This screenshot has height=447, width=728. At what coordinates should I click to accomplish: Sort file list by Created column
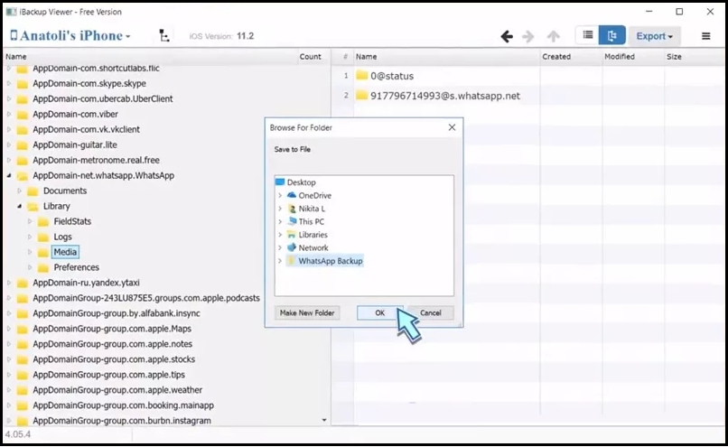tap(571, 57)
